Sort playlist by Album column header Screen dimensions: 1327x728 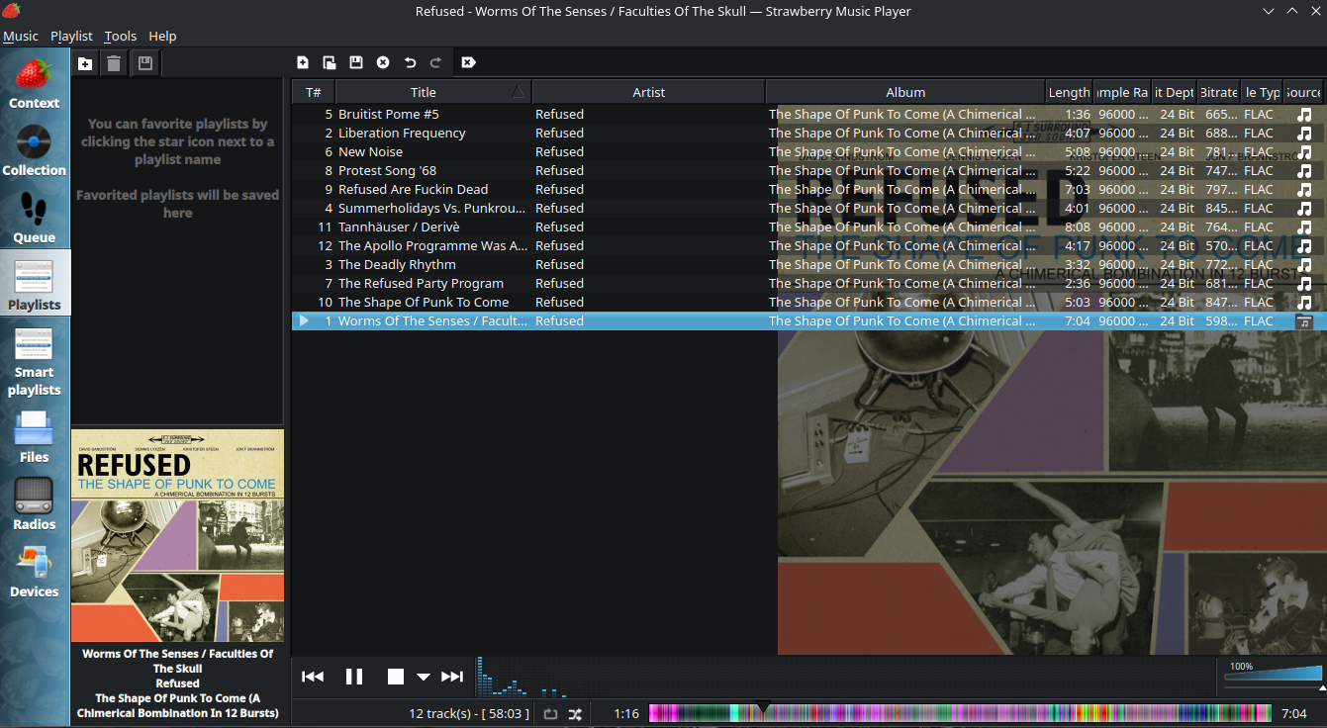[905, 92]
